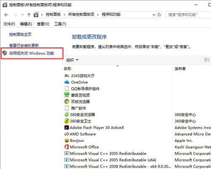211x169 pixels.
Task: Sort by the 名称 column header
Action: [68, 69]
